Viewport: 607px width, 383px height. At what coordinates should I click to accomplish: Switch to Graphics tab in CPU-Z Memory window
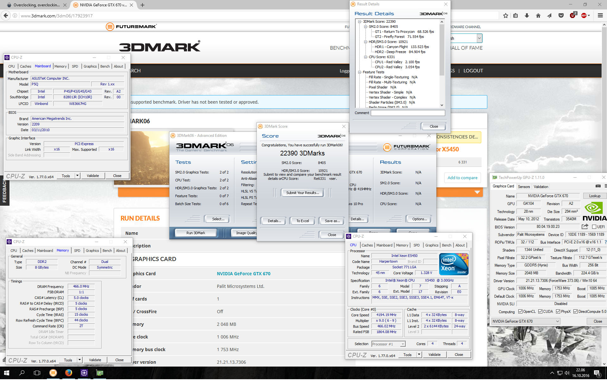(92, 251)
